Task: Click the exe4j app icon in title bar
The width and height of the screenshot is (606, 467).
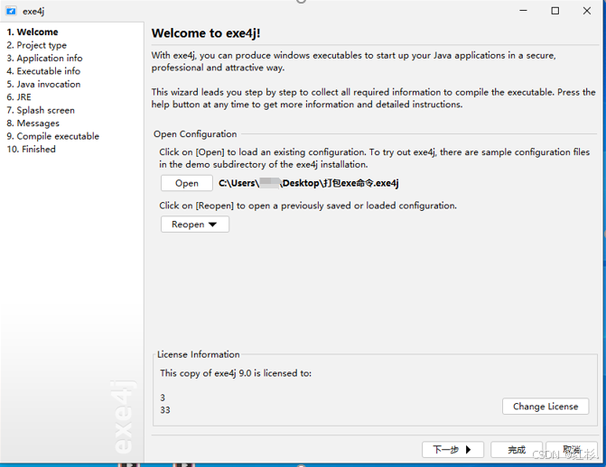Action: click(x=11, y=11)
